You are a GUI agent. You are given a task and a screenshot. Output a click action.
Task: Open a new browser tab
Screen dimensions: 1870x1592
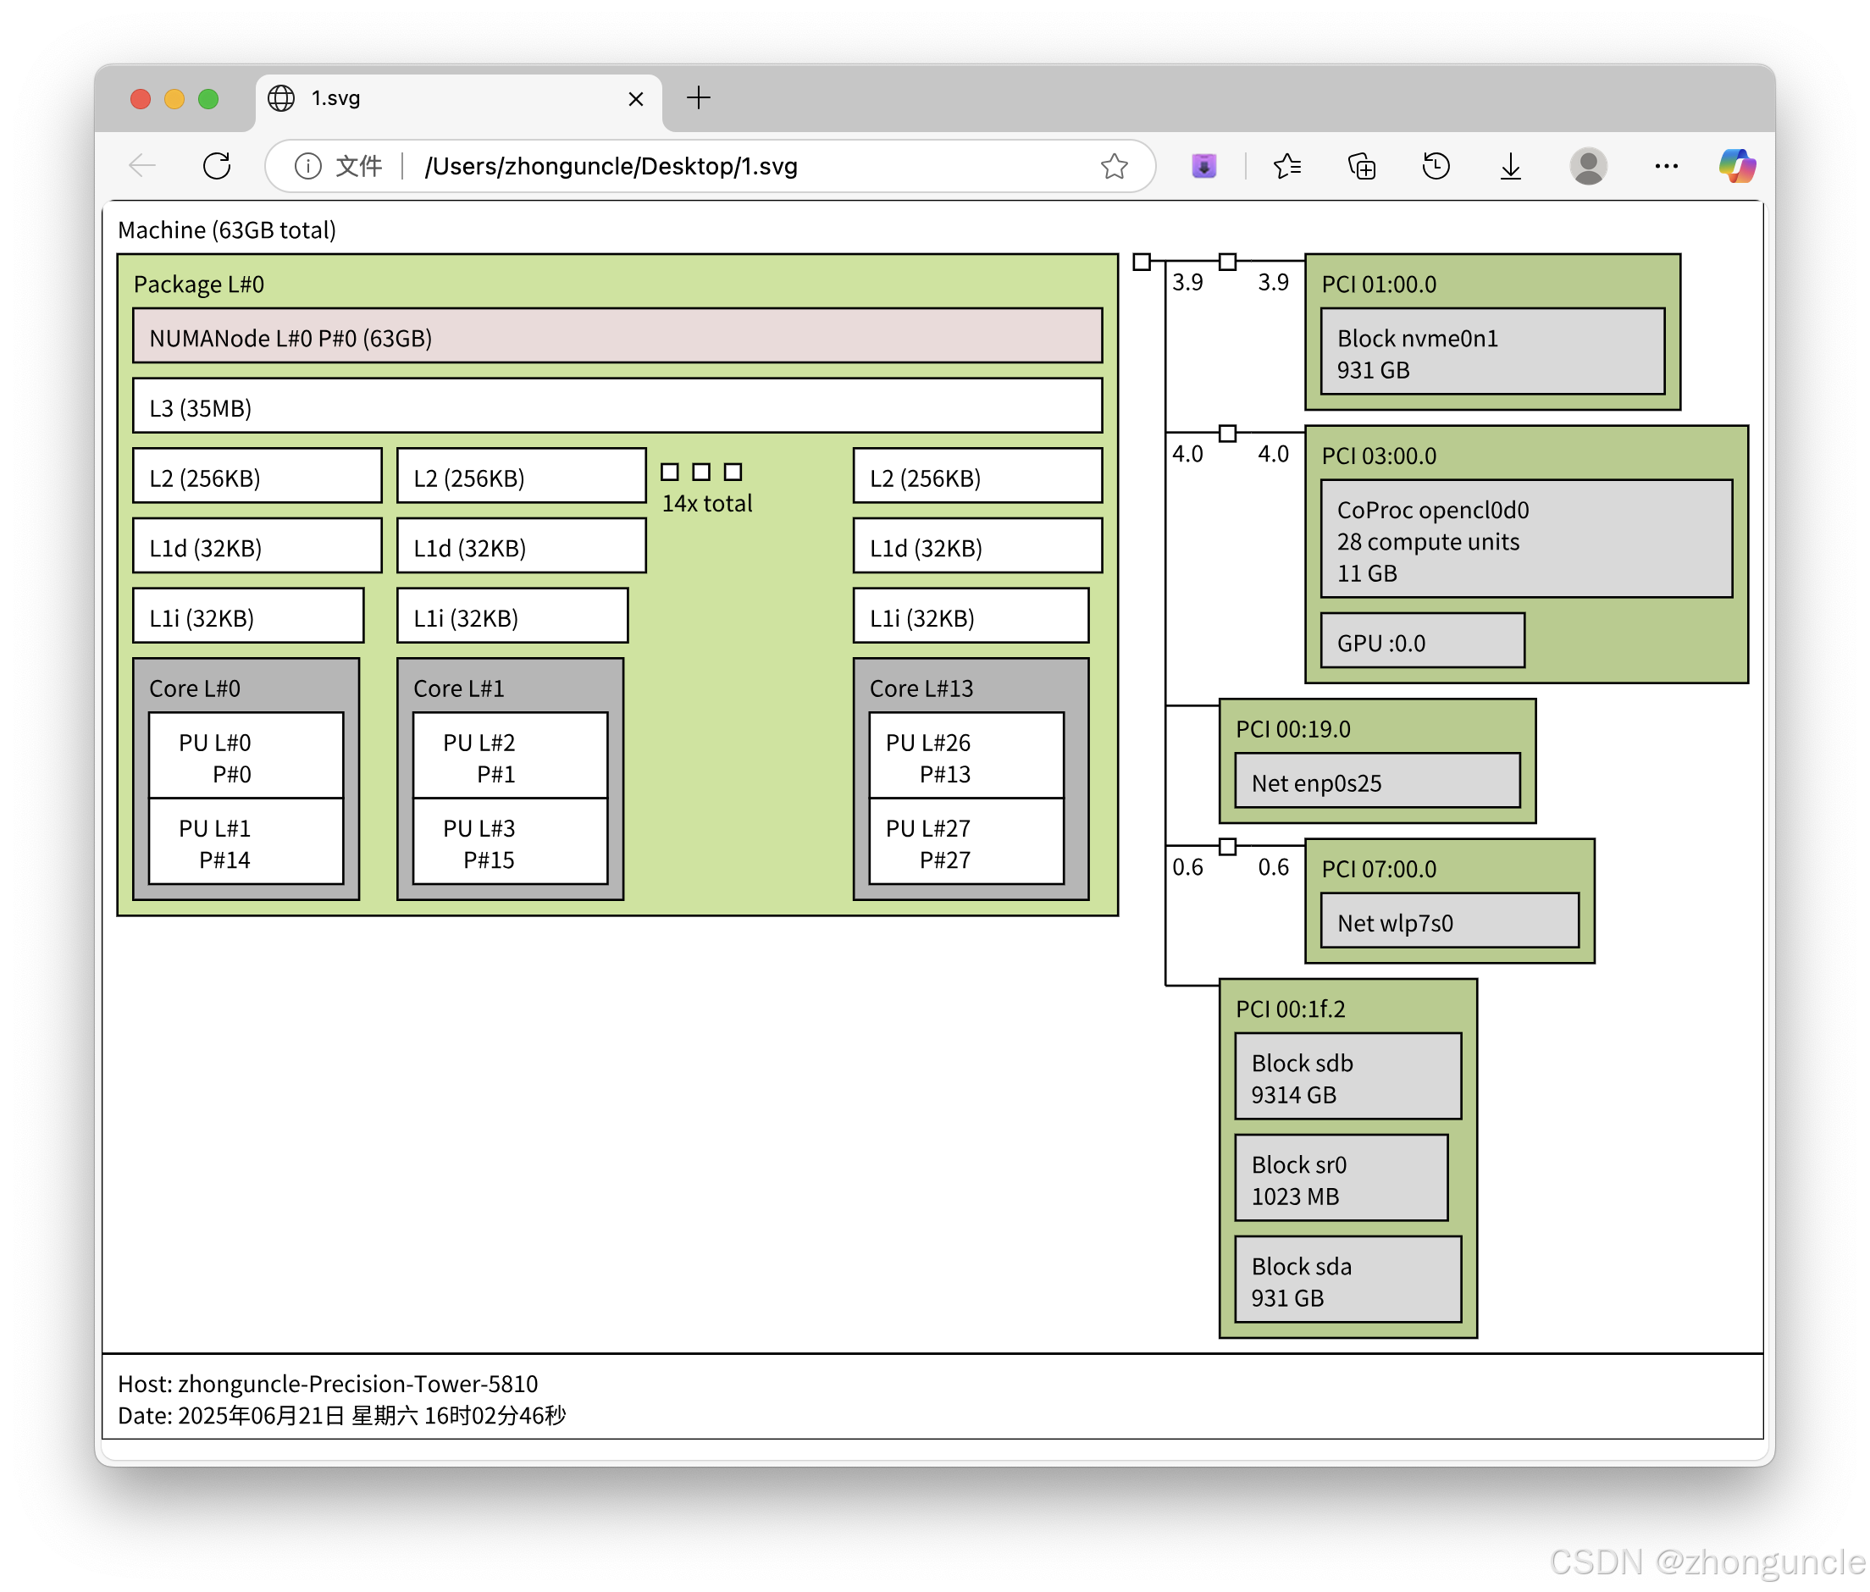pyautogui.click(x=698, y=98)
